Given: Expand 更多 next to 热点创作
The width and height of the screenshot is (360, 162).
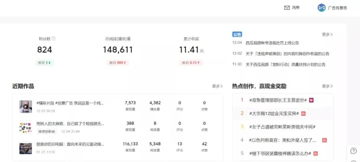Looking at the screenshot, I should pyautogui.click(x=327, y=86).
